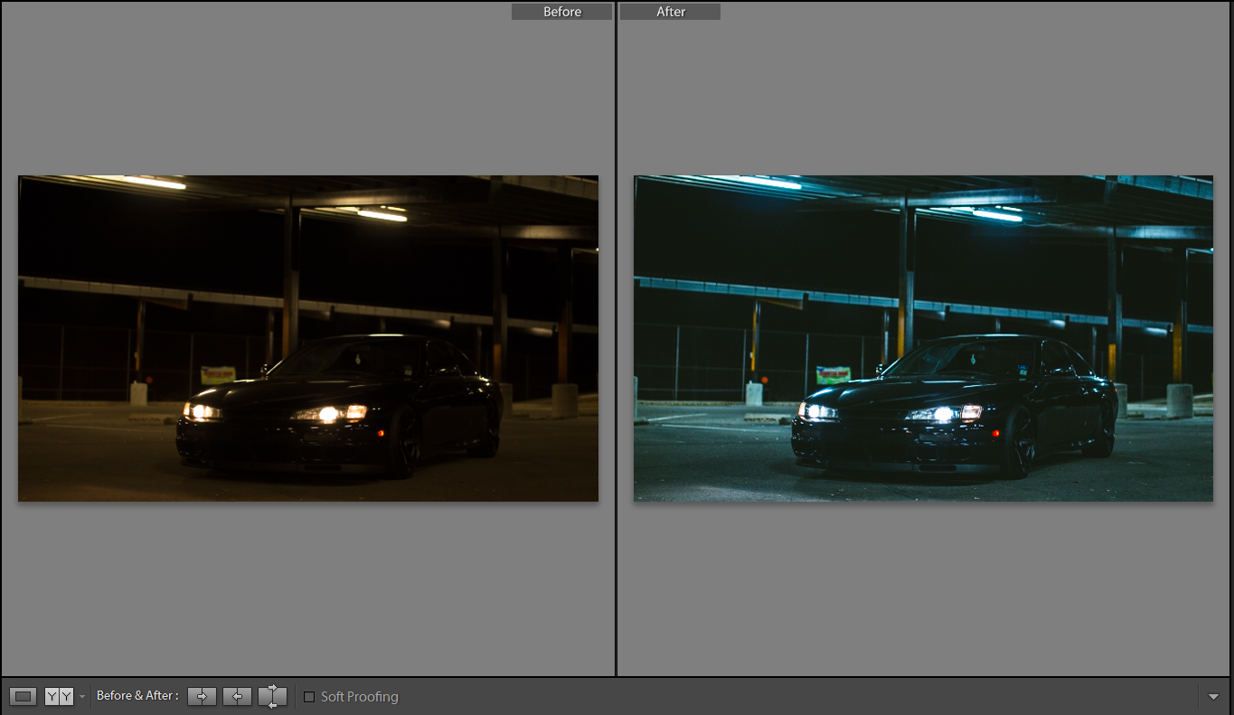This screenshot has width=1234, height=715.
Task: Copy After settings to Before
Action: 237,696
